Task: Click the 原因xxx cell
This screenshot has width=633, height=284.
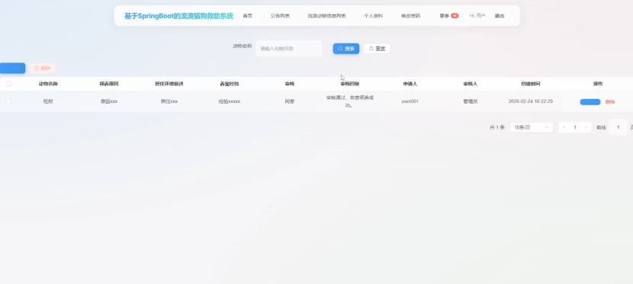Action: point(109,101)
